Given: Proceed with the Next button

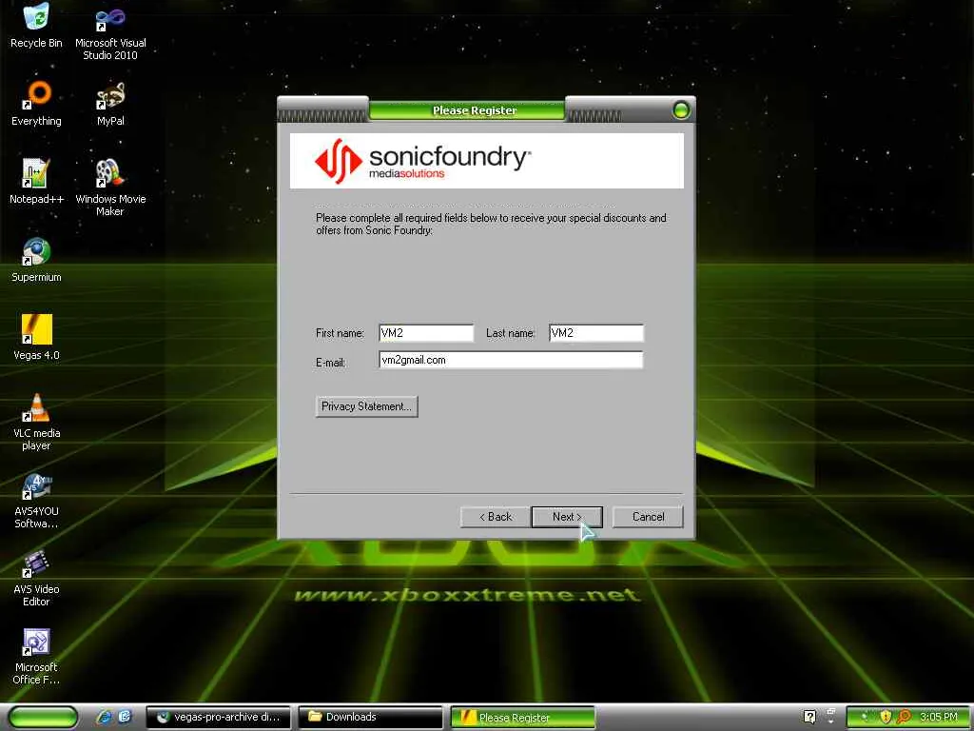Looking at the screenshot, I should [567, 517].
